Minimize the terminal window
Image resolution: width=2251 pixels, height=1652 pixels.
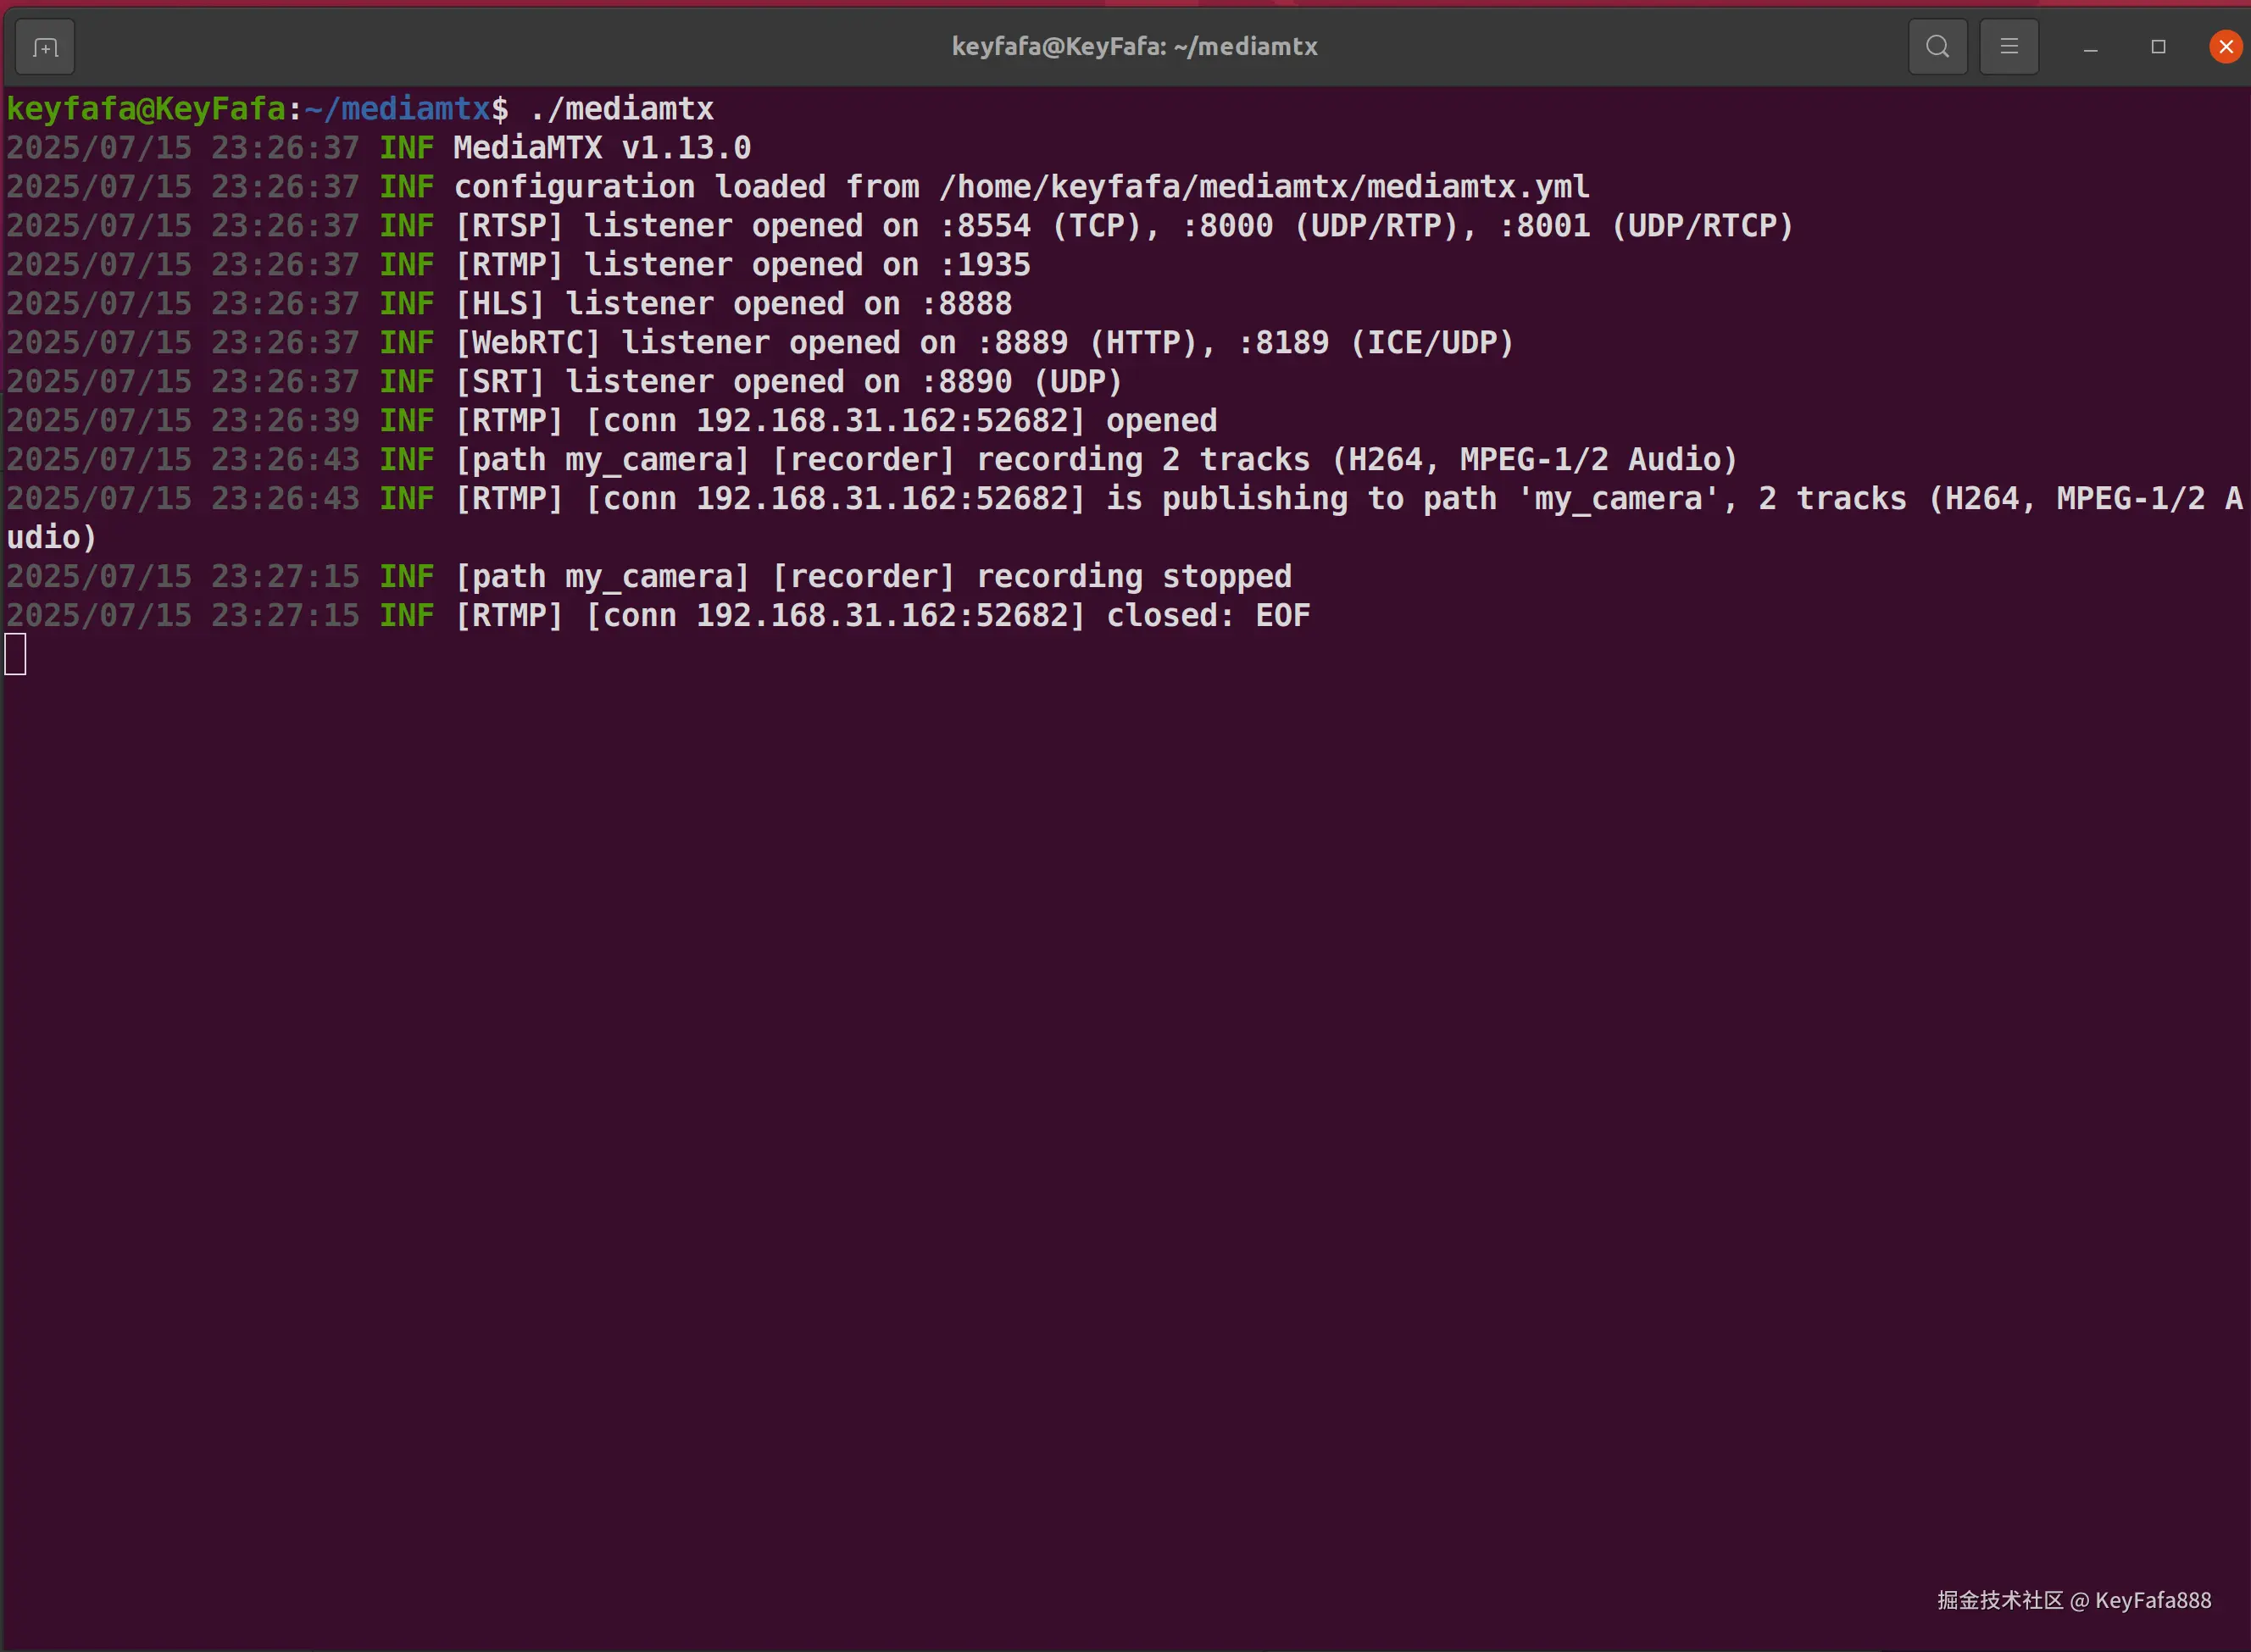click(2090, 47)
